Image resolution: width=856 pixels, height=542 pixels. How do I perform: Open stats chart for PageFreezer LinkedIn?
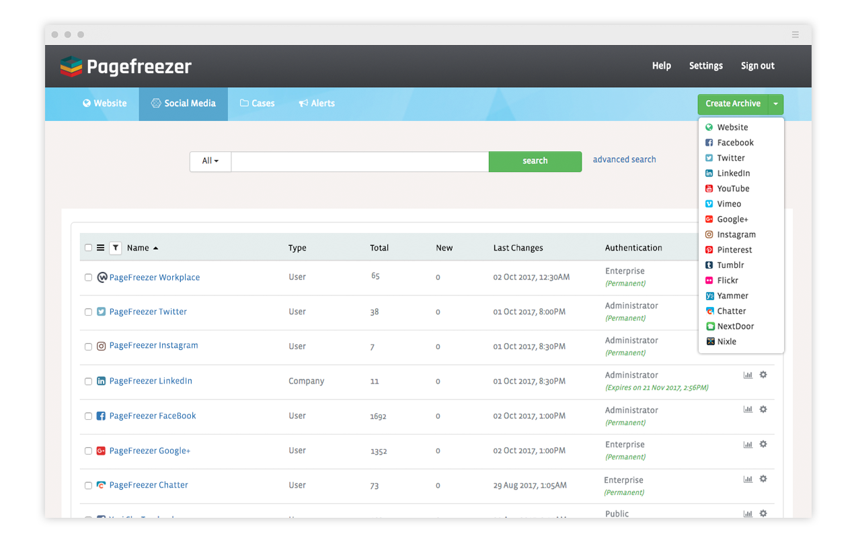click(x=748, y=375)
